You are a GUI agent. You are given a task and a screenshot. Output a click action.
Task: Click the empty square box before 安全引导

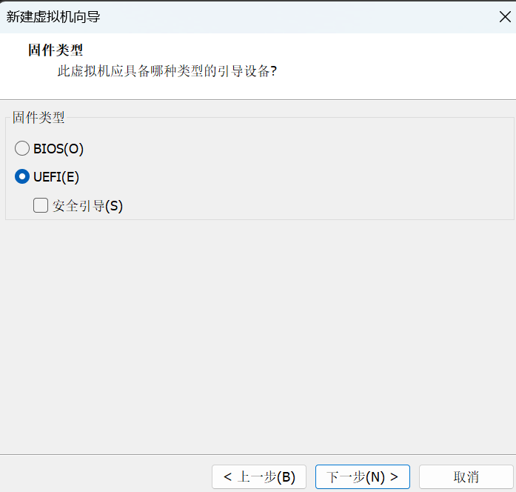41,206
